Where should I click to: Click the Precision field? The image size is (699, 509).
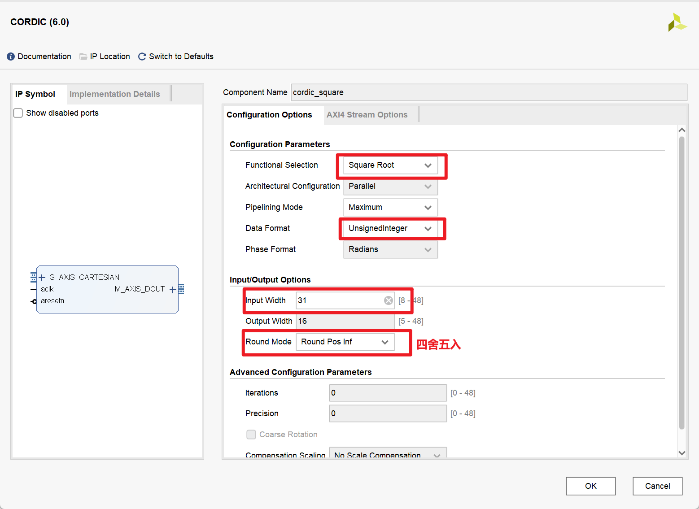tap(388, 413)
